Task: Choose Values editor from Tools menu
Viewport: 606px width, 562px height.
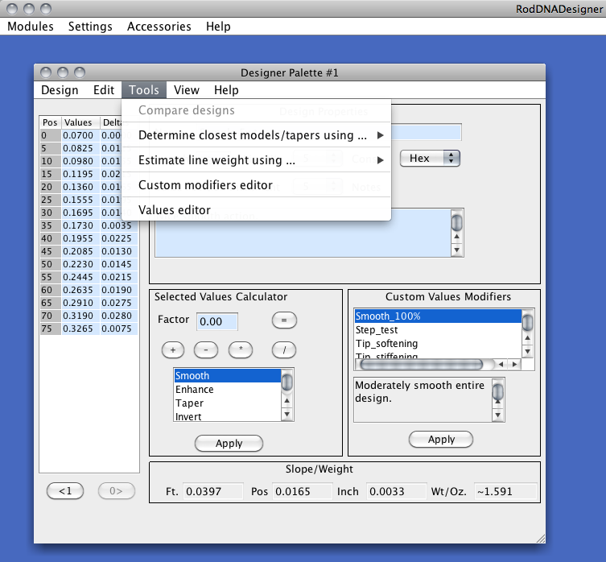Action: click(x=256, y=209)
